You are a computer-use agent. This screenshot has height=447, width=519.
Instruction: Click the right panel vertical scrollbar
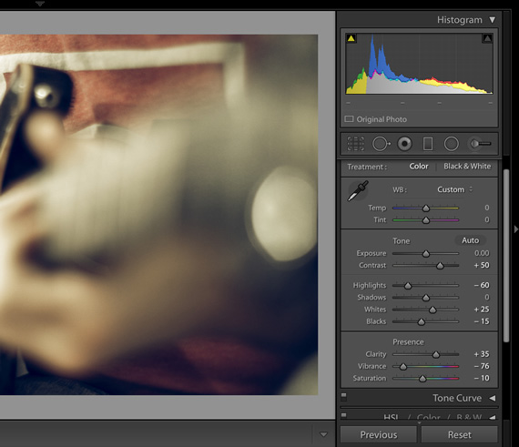(506, 256)
